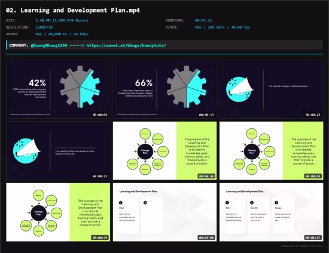Click the 66% gear chart thumbnail

(x=164, y=90)
